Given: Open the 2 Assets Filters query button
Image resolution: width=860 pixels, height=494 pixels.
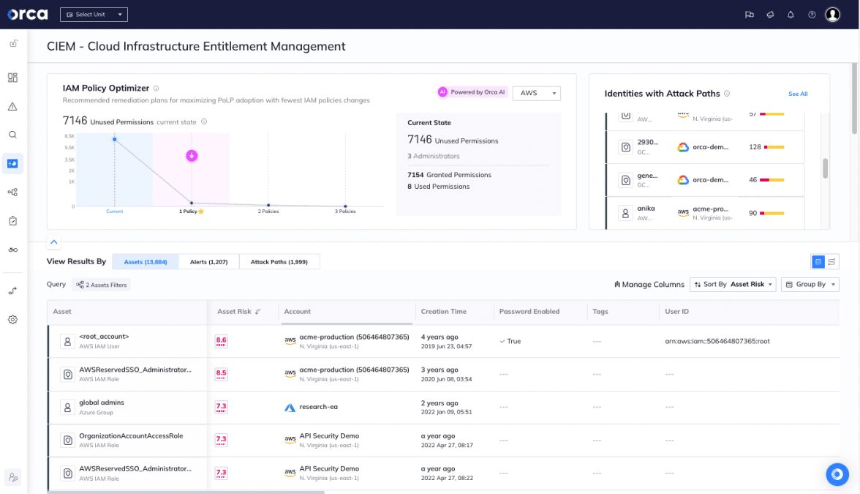Looking at the screenshot, I should click(102, 285).
